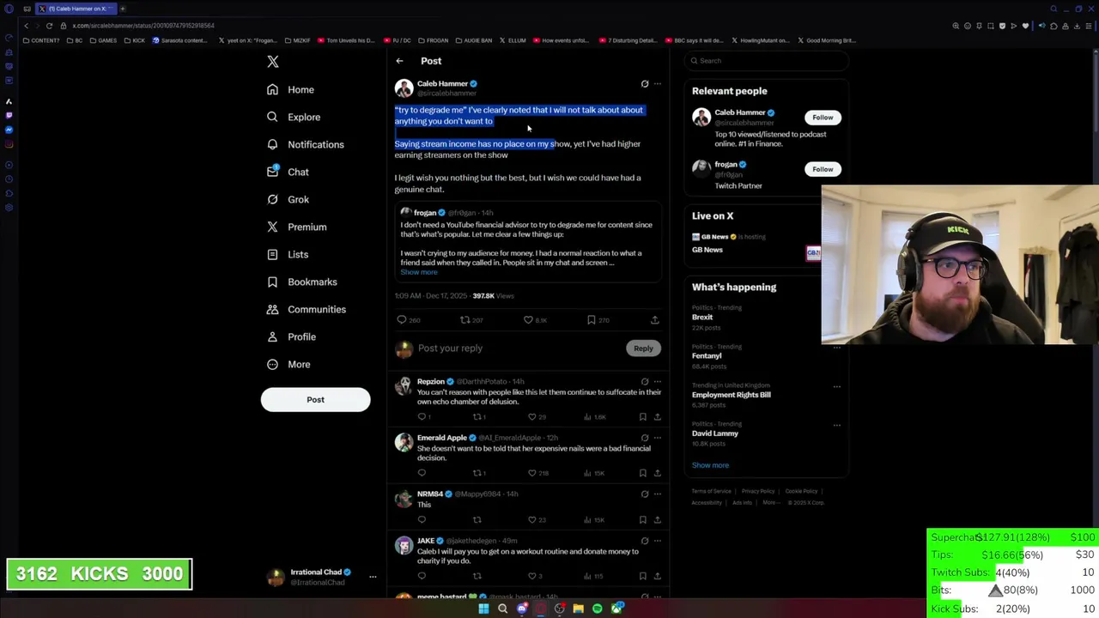
Task: Repost Repzion's reply
Action: point(479,417)
